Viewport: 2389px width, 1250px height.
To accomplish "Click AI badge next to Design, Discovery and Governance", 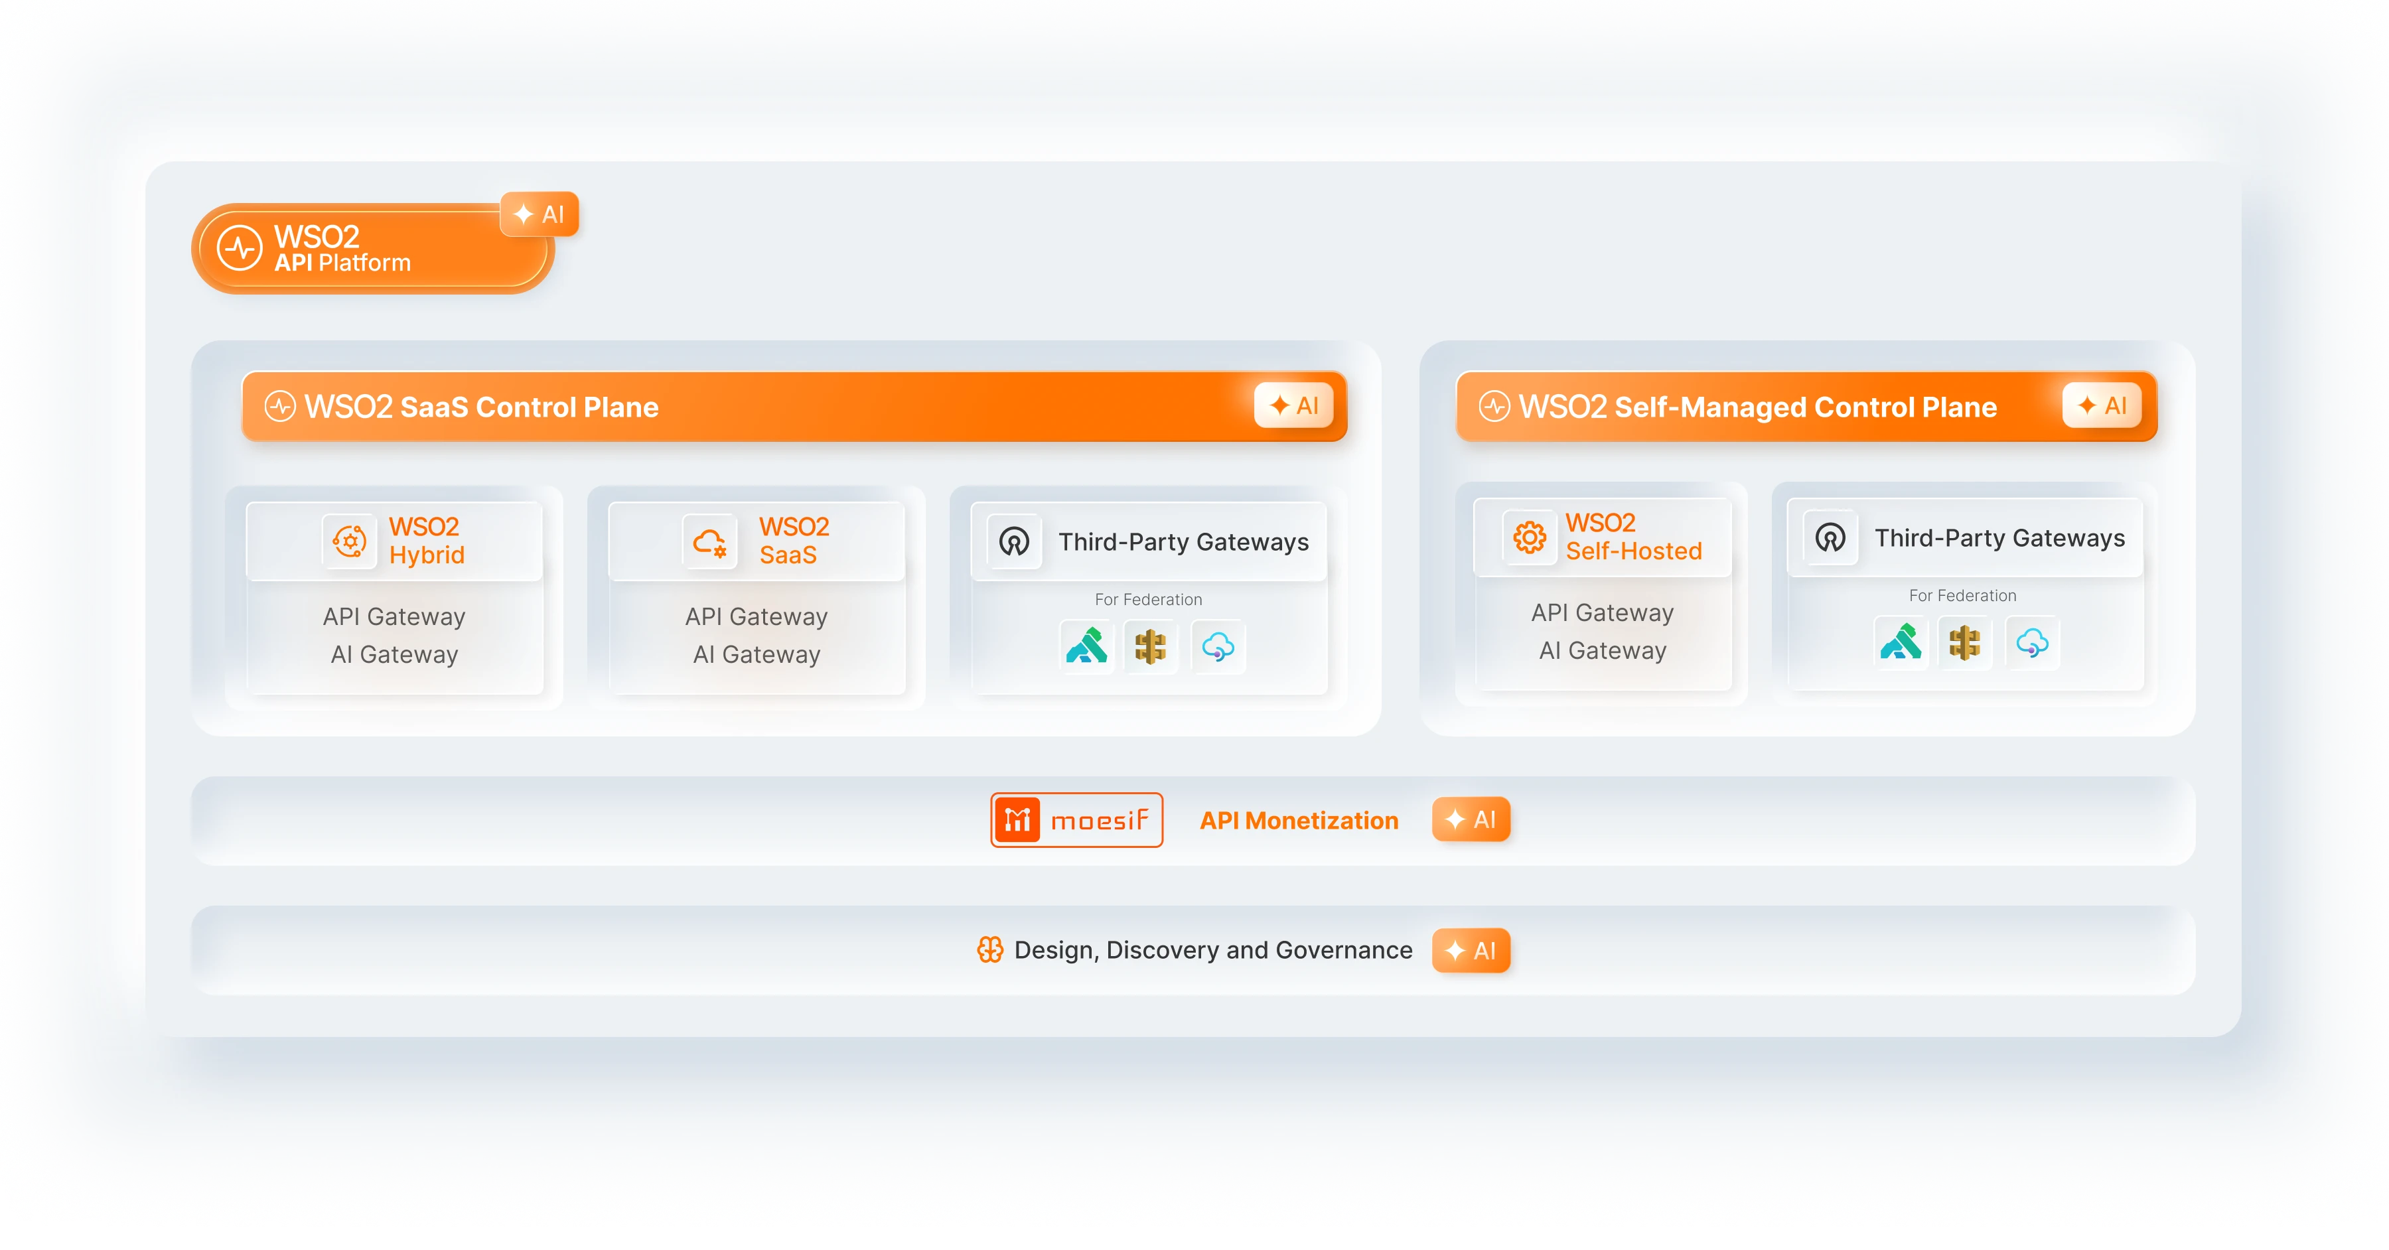I will (1471, 951).
